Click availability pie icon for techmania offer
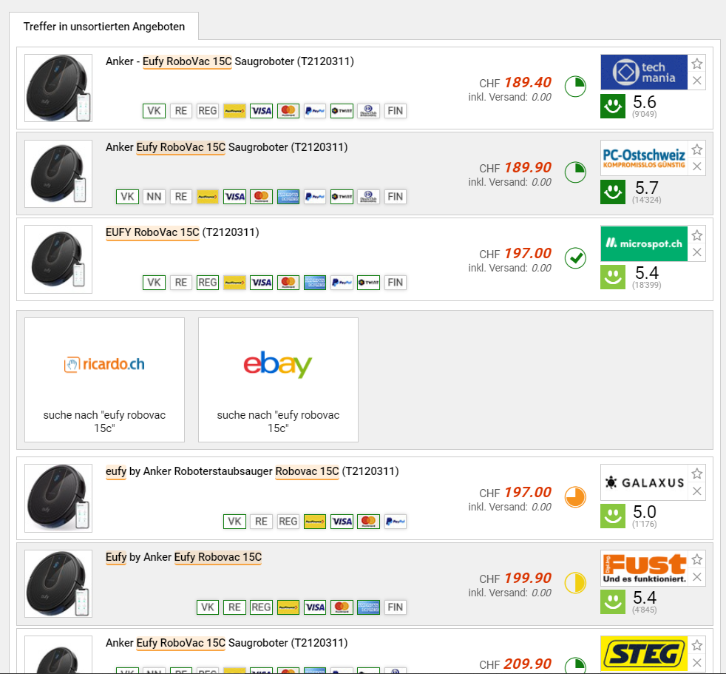The image size is (726, 674). [575, 87]
